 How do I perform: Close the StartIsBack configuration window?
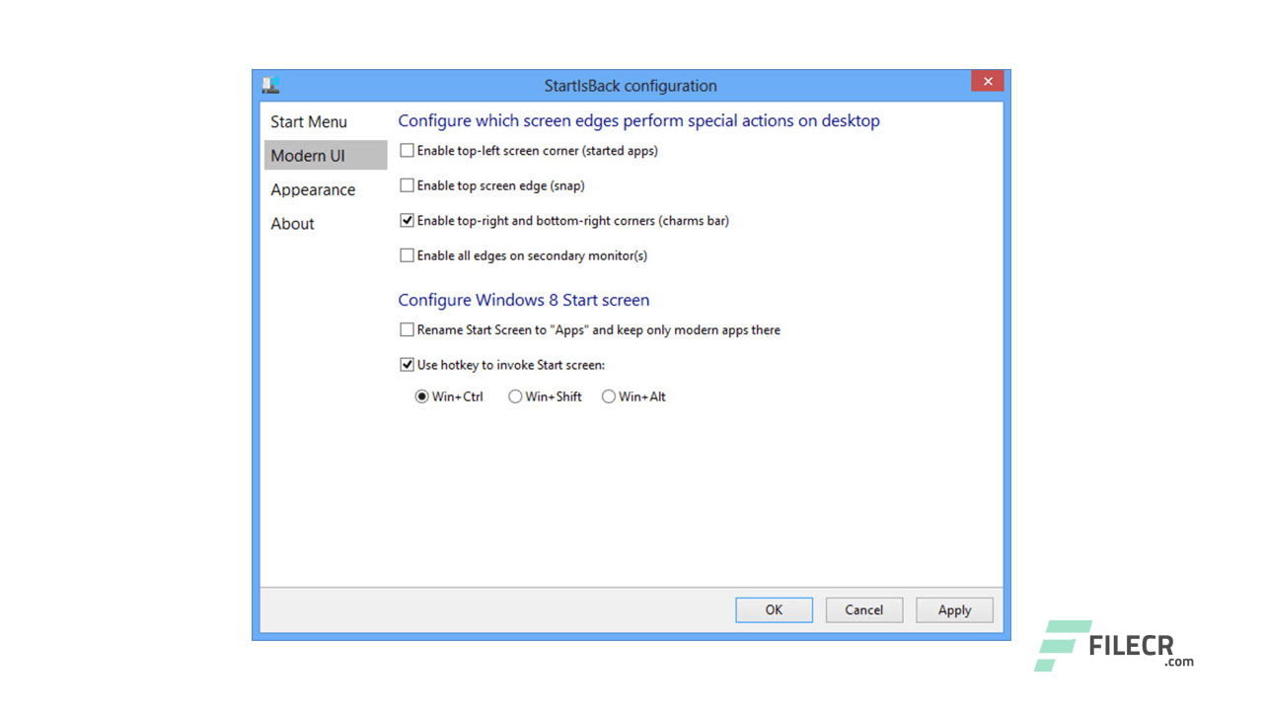point(987,81)
